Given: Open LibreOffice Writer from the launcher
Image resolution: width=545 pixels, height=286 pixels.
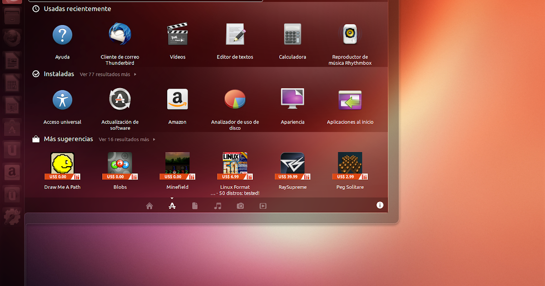Looking at the screenshot, I should (x=12, y=60).
